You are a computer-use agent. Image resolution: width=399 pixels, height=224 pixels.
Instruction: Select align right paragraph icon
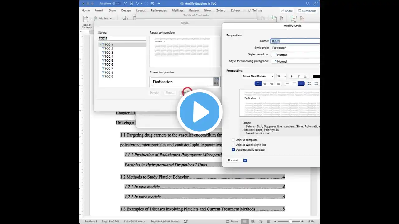(x=272, y=83)
